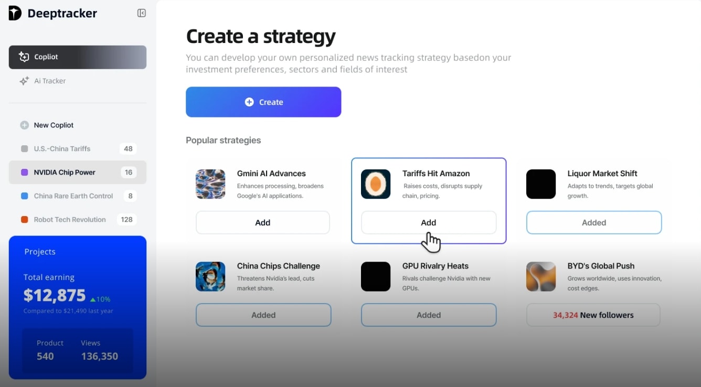The image size is (701, 387).
Task: Collapse the sidebar using the panel icon
Action: click(x=142, y=13)
